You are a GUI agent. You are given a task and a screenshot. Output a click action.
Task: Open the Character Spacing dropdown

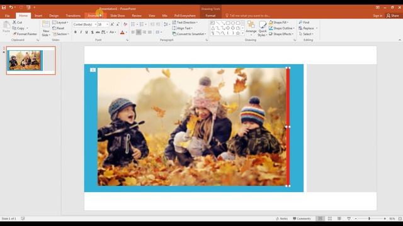point(105,32)
